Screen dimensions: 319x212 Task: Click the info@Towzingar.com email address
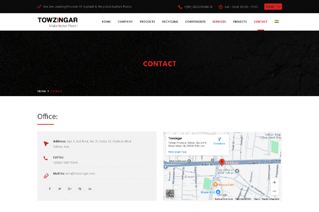[80, 174]
